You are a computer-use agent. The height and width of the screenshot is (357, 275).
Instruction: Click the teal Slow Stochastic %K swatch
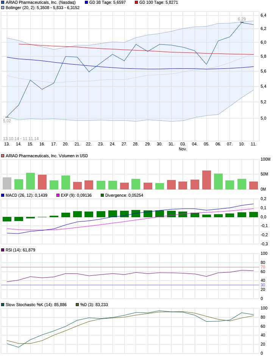click(x=3, y=305)
